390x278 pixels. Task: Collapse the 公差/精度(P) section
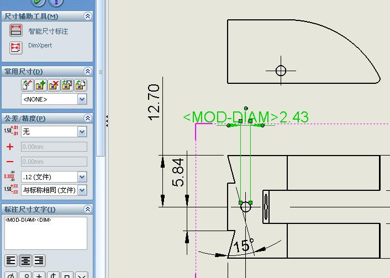pyautogui.click(x=87, y=118)
